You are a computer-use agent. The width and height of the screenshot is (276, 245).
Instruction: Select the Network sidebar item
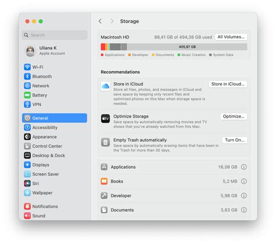[54, 86]
